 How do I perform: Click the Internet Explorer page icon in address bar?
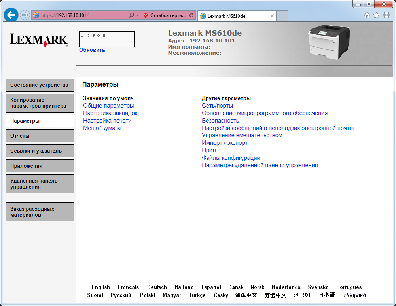point(36,15)
